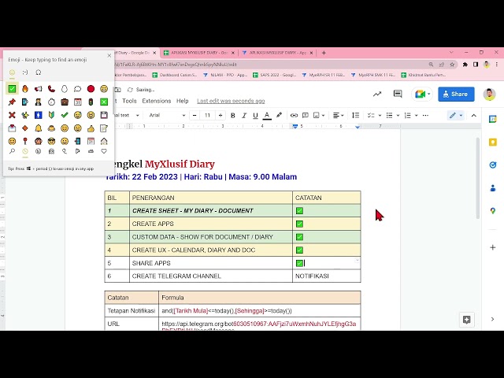Apply italic formatting in Docs toolbar
This screenshot has width=504, height=378.
pos(244,116)
